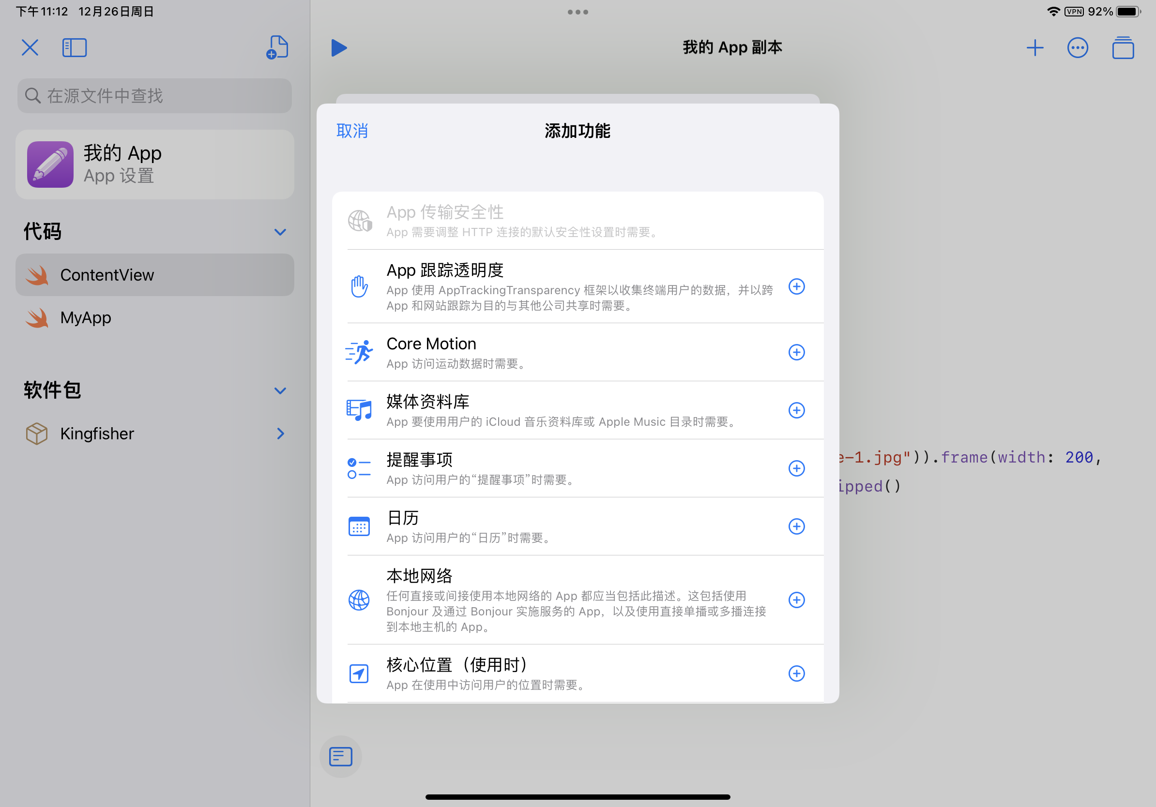This screenshot has width=1156, height=807.
Task: Open the MyApp source file
Action: 86,318
